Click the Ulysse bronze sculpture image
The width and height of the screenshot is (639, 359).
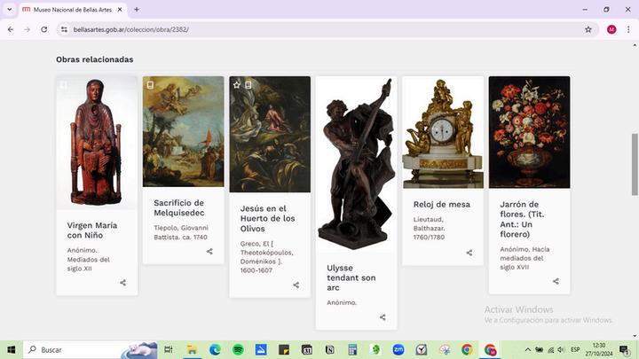click(356, 164)
